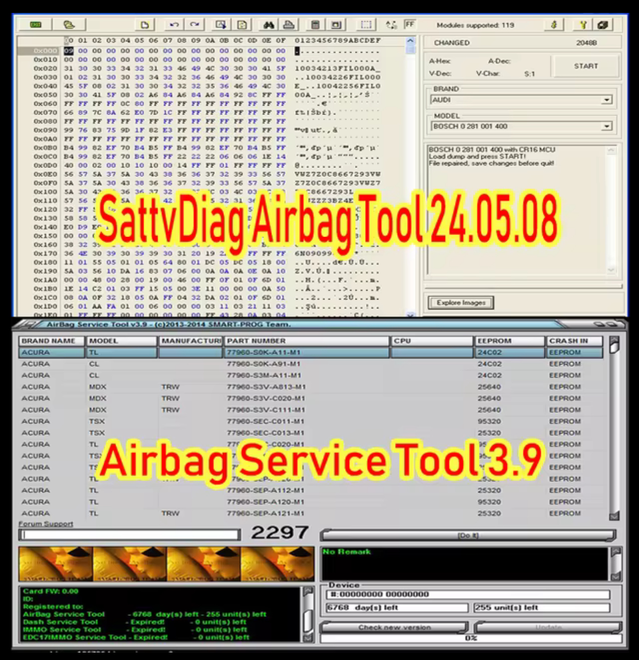This screenshot has height=660, width=639.
Task: Click the search input field beside 2297
Action: (x=130, y=535)
